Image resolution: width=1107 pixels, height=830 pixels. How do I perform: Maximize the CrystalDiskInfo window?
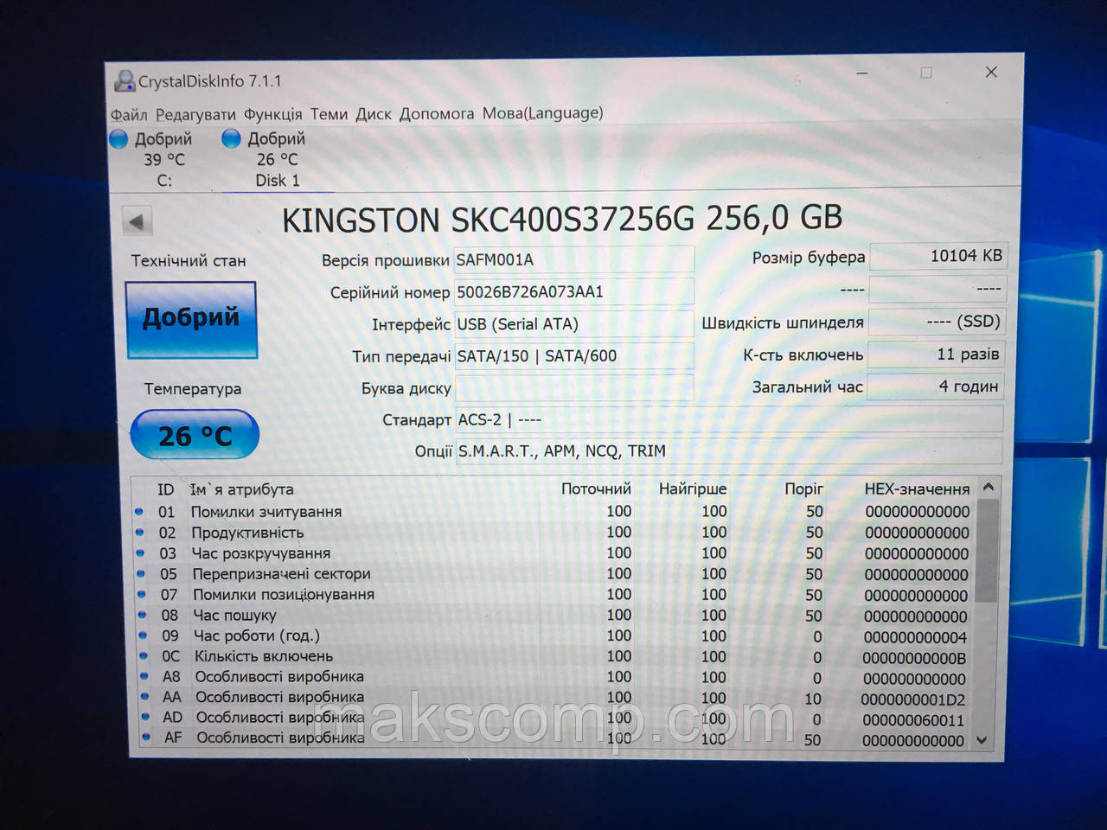coord(926,73)
